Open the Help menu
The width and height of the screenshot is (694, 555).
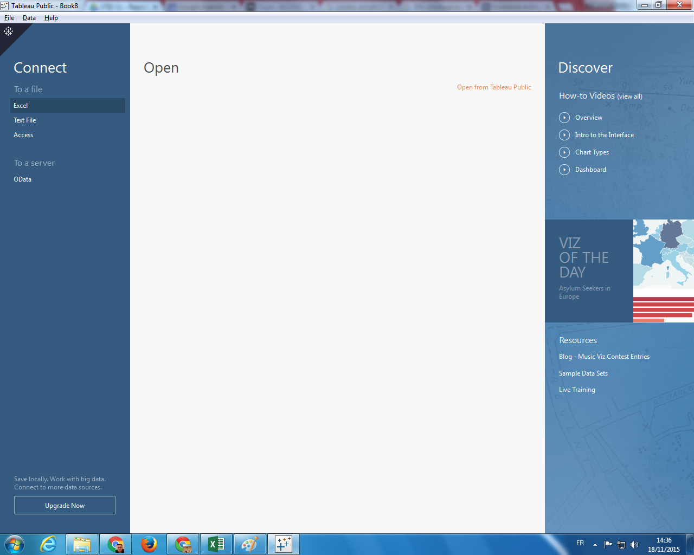tap(51, 18)
